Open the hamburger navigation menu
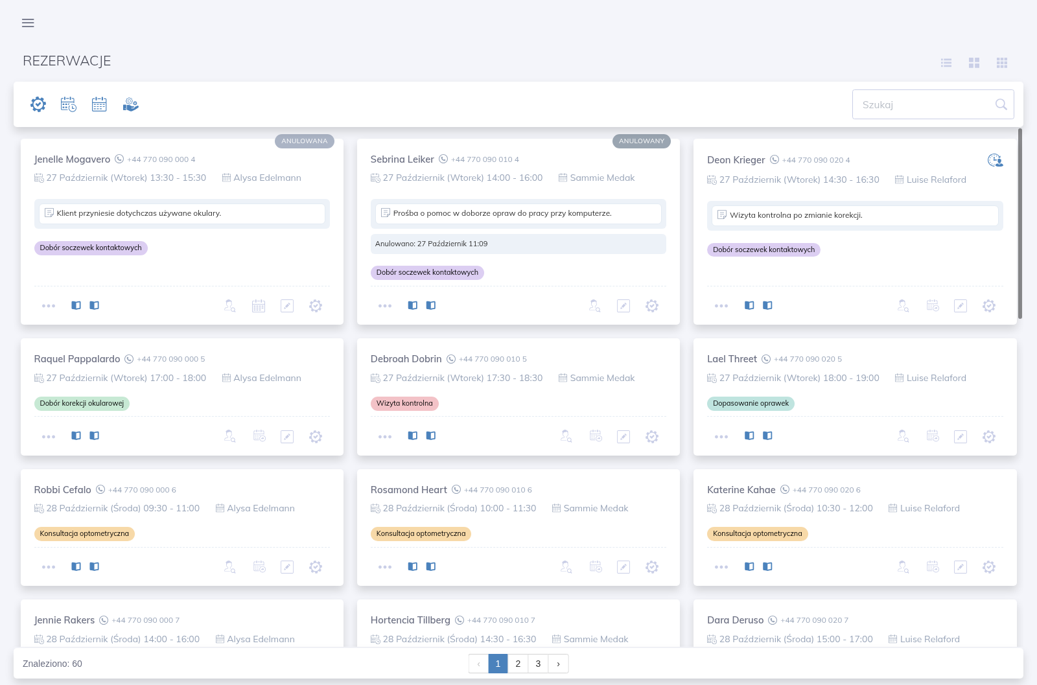1037x685 pixels. (x=28, y=23)
